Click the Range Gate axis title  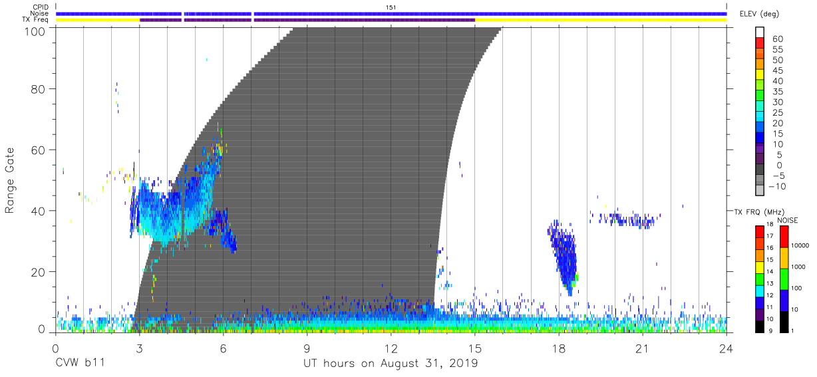coord(10,181)
